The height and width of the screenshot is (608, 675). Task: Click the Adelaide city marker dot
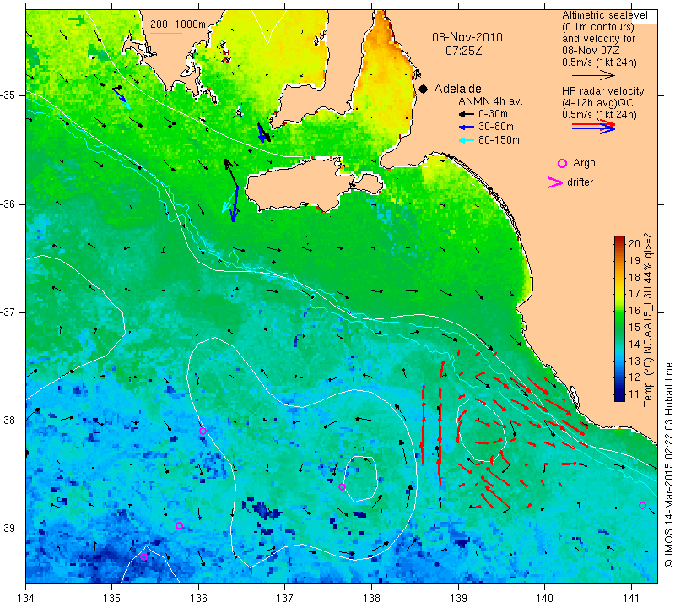point(424,89)
